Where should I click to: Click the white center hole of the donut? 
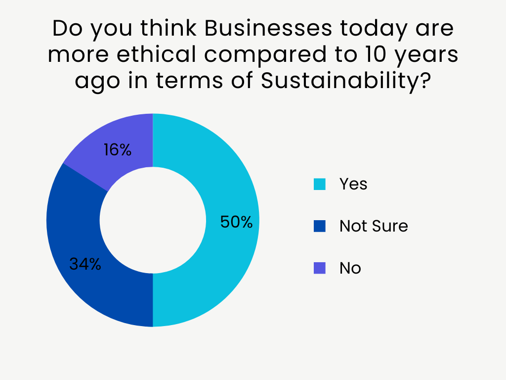153,220
